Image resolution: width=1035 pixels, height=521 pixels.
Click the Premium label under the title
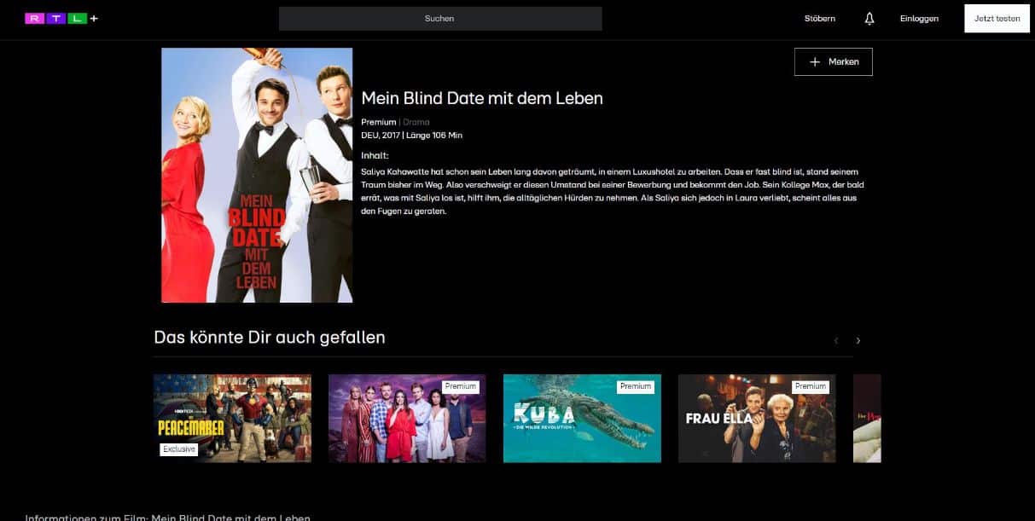click(379, 122)
